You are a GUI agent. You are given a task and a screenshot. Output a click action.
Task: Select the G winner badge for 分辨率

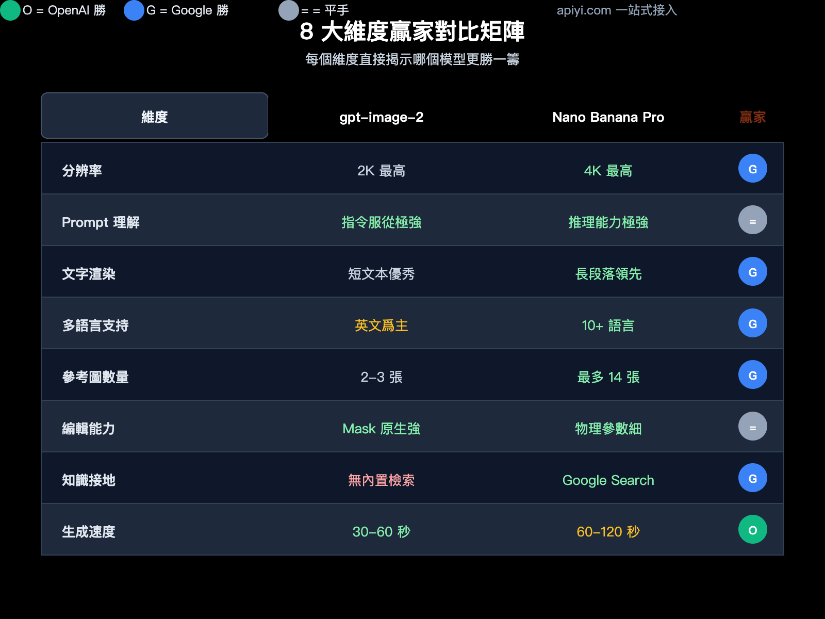pyautogui.click(x=752, y=168)
